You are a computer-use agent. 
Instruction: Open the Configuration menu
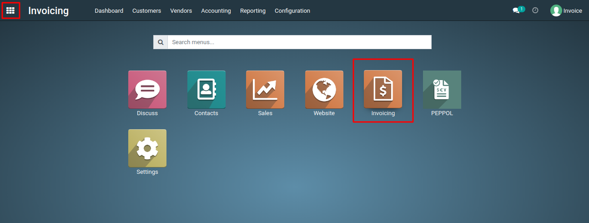click(x=292, y=10)
